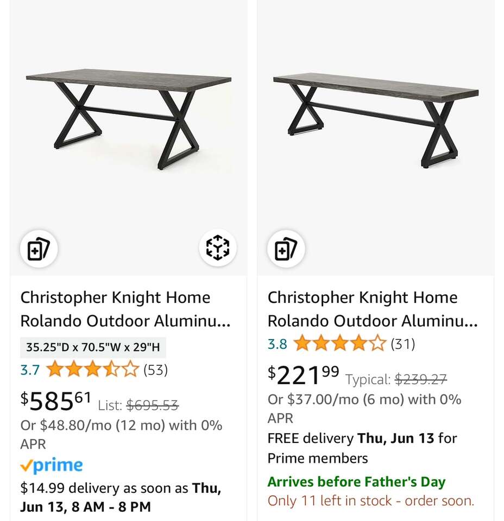Tap the $239.27 typical price

(420, 379)
